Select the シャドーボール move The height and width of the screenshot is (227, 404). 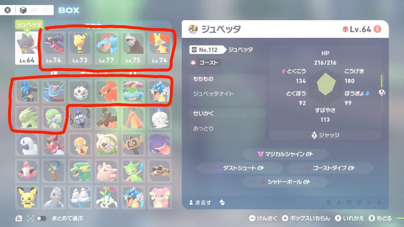pos(286,182)
